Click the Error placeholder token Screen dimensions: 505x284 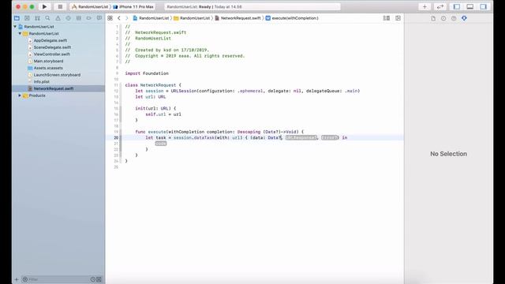[330, 138]
